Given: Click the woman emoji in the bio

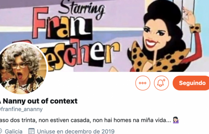Looking at the screenshot, I should (176, 120).
